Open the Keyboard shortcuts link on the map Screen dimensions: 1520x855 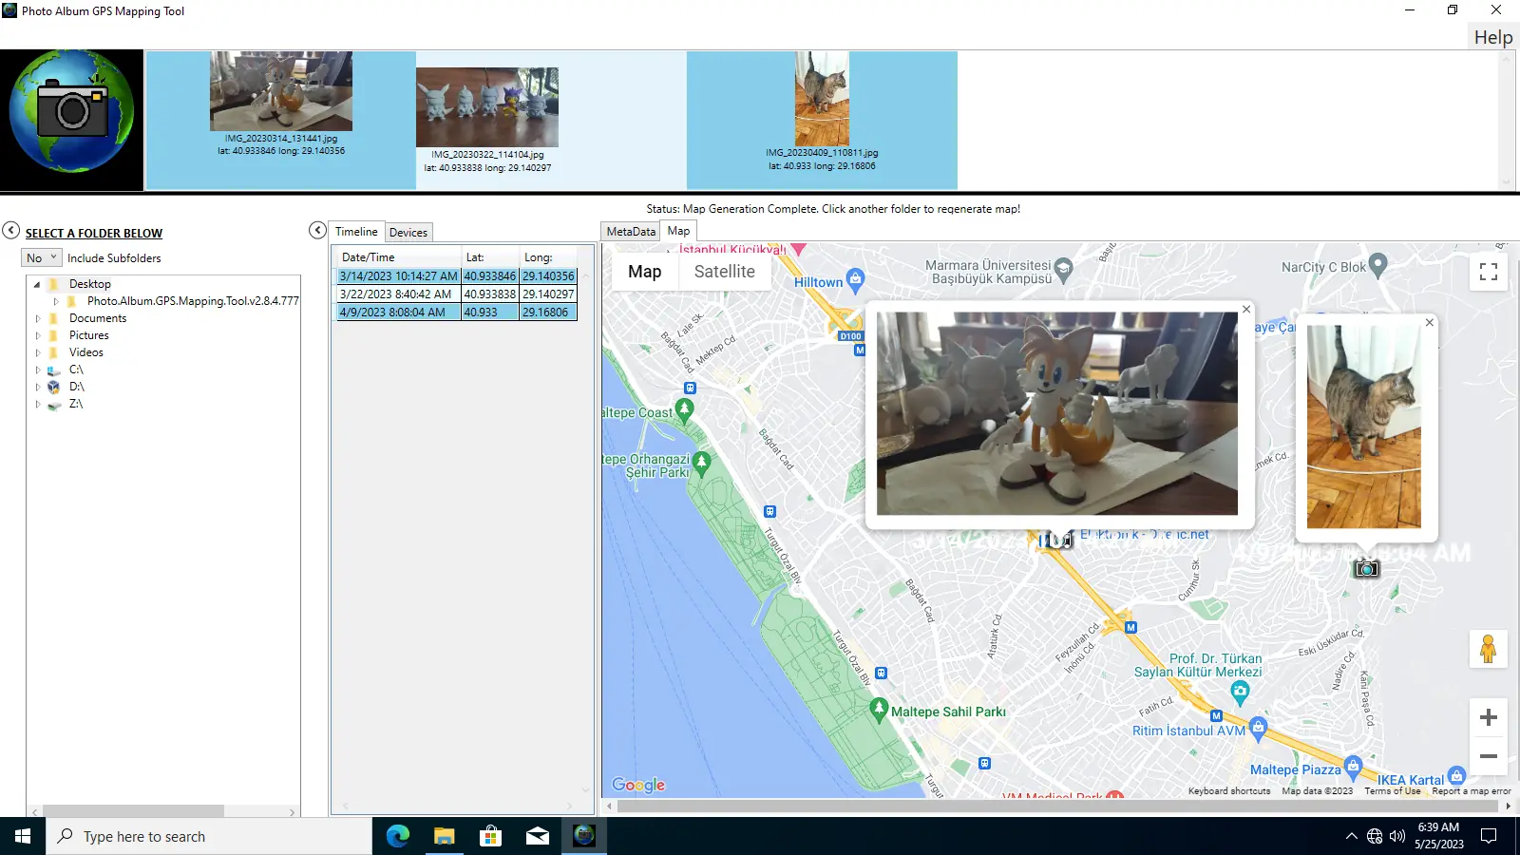tap(1228, 791)
